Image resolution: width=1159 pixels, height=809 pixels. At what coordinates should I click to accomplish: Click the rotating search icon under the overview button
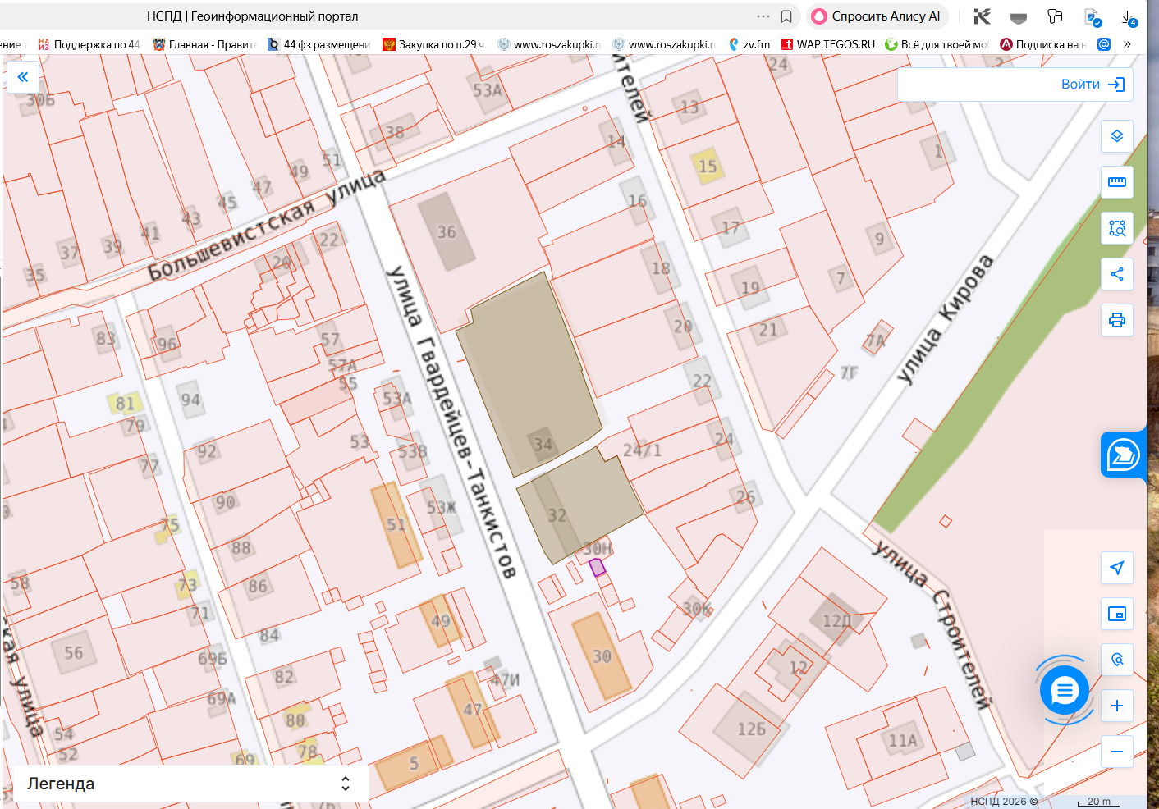(x=1117, y=660)
